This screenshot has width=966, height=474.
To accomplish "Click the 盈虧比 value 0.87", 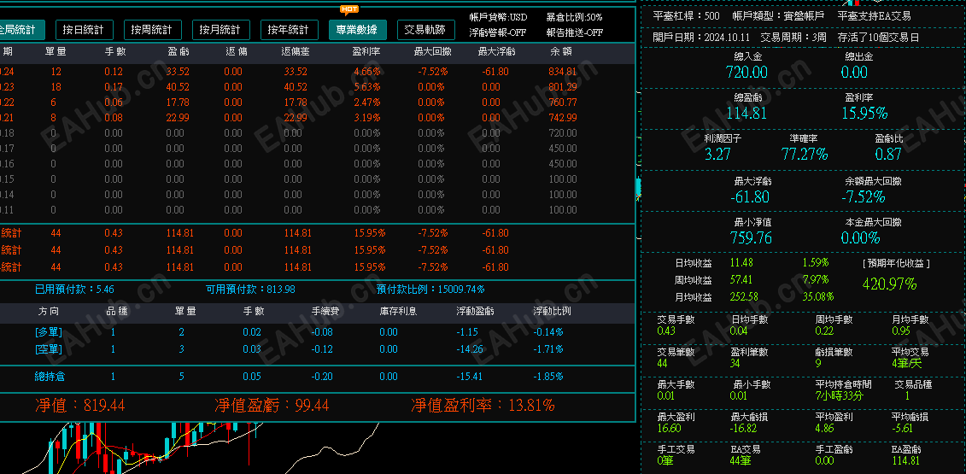I will [888, 154].
